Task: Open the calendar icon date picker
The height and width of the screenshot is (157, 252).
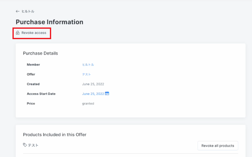Action: point(107,94)
